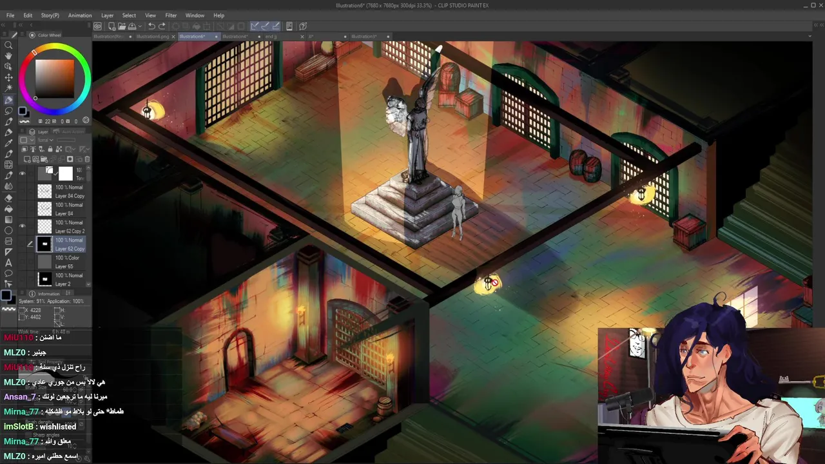Open the Filter menu
Viewport: 825px width, 464px height.
[x=171, y=15]
